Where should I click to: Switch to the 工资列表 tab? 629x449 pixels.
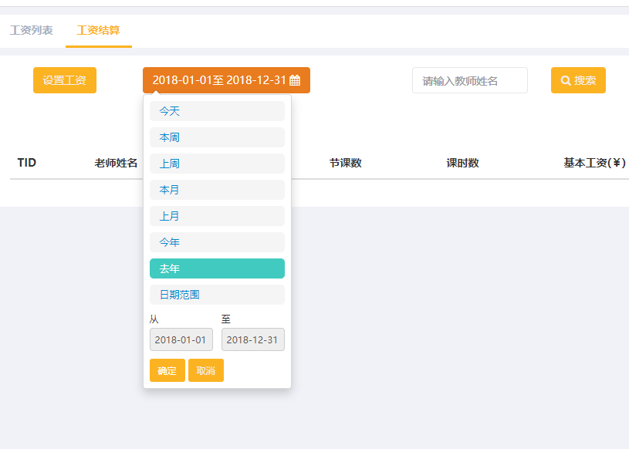coord(32,30)
